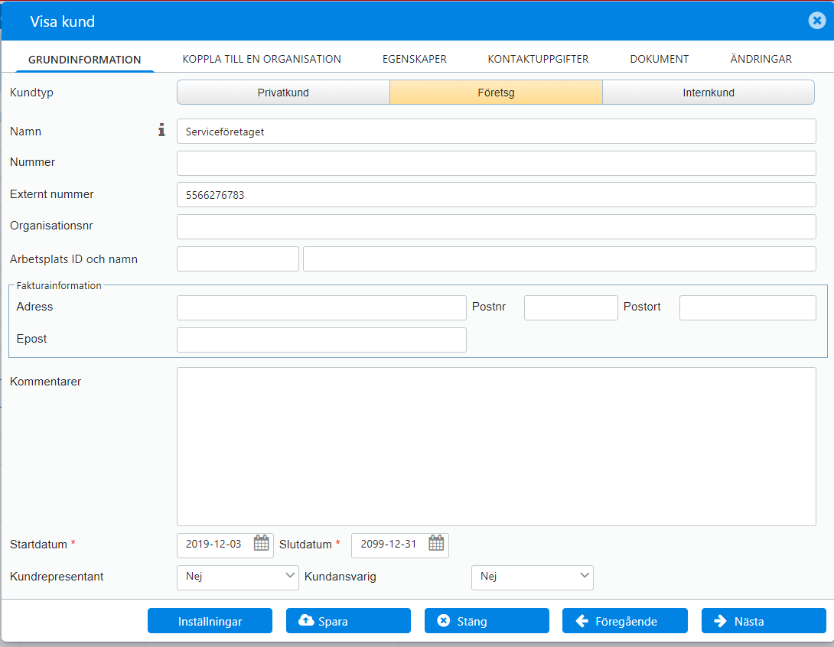Save the customer with Spara
Image resolution: width=834 pixels, height=647 pixels.
pyautogui.click(x=348, y=621)
